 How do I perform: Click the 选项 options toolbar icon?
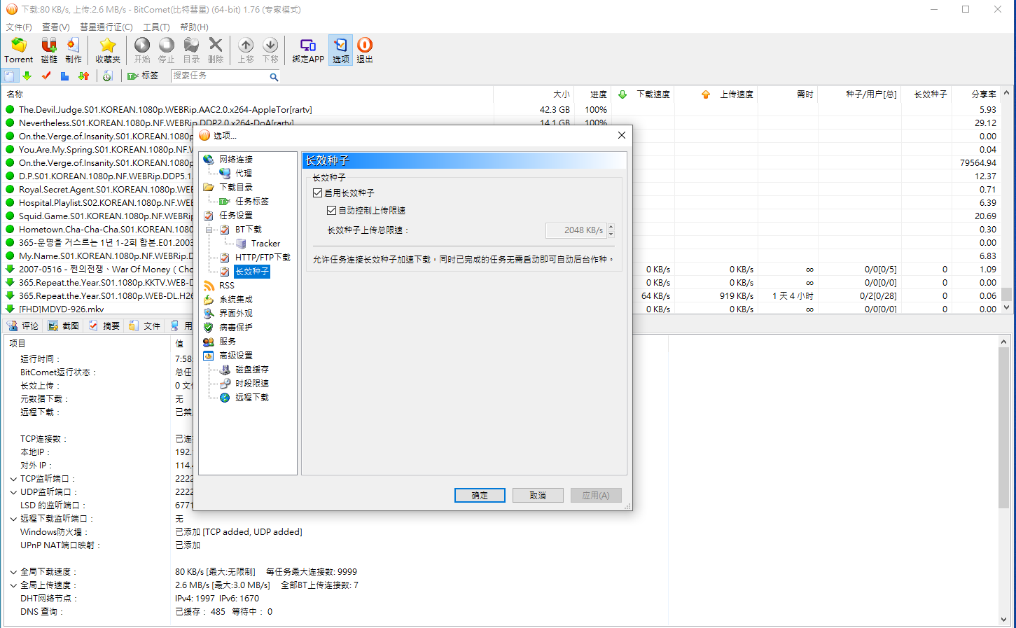(x=341, y=50)
